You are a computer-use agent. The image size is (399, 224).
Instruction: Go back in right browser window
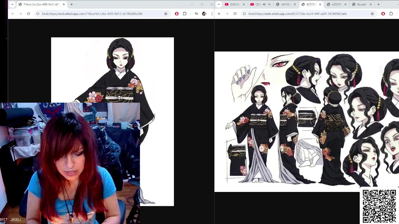[219, 14]
